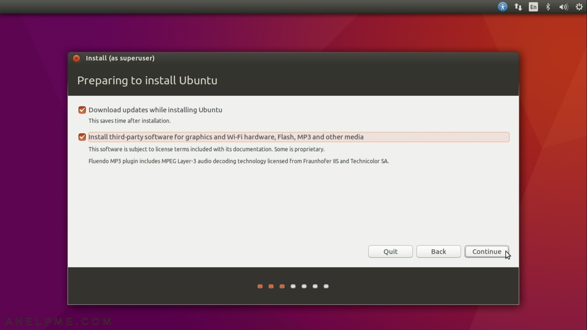Image resolution: width=587 pixels, height=330 pixels.
Task: Click the Fluendo MP3 plugin notice text
Action: pos(239,161)
